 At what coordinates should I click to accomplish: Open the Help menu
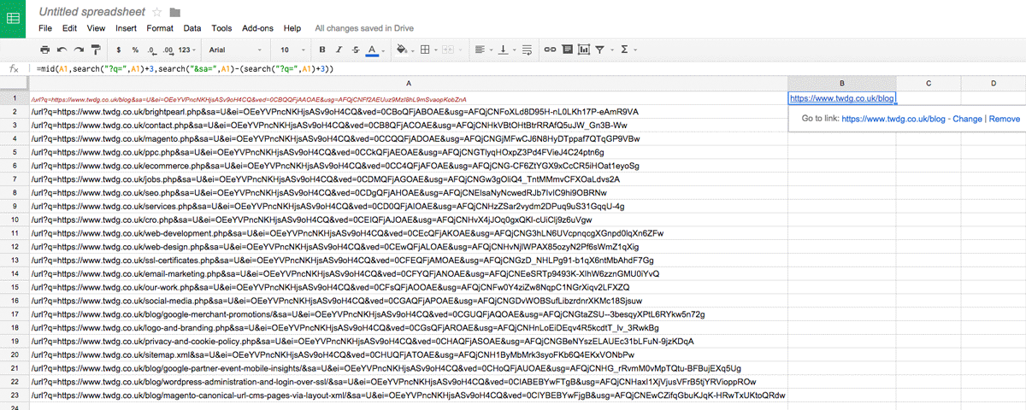pos(292,28)
